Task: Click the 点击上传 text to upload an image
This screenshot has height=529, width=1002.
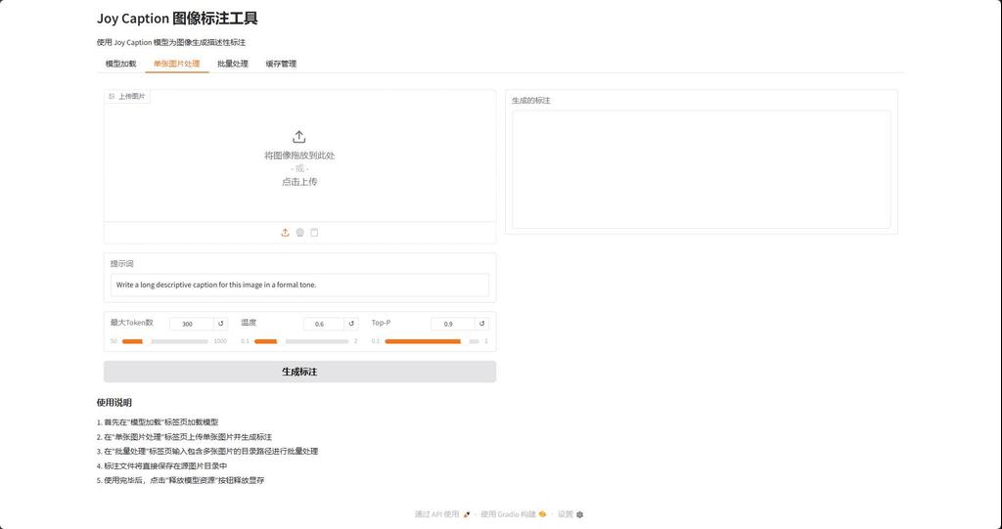Action: pos(299,182)
